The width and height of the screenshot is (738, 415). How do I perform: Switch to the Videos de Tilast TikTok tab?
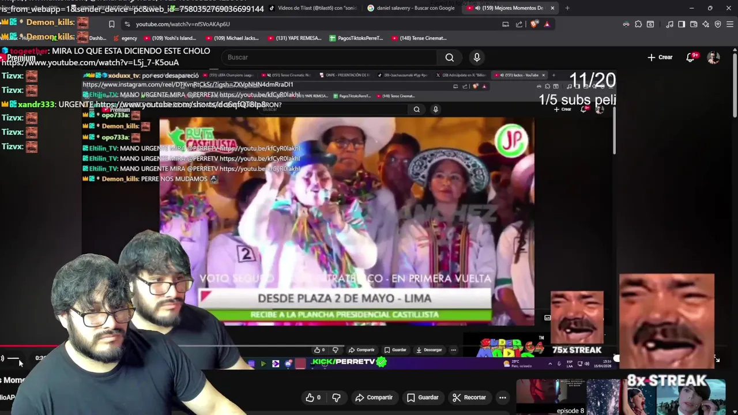click(312, 8)
